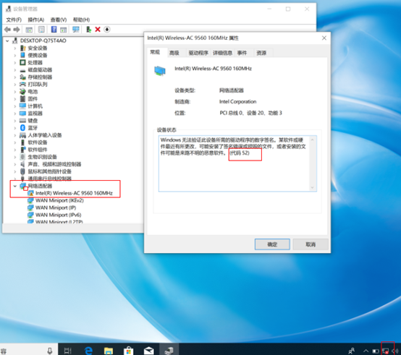The width and height of the screenshot is (401, 355).
Task: Collapse the 网络适配器 network adapters node
Action: tap(14, 186)
